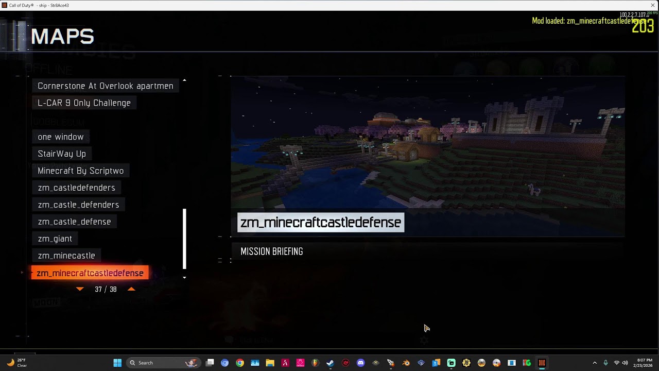Viewport: 659px width, 371px height.
Task: Open the rocket icon app in taskbar
Action: tap(391, 363)
